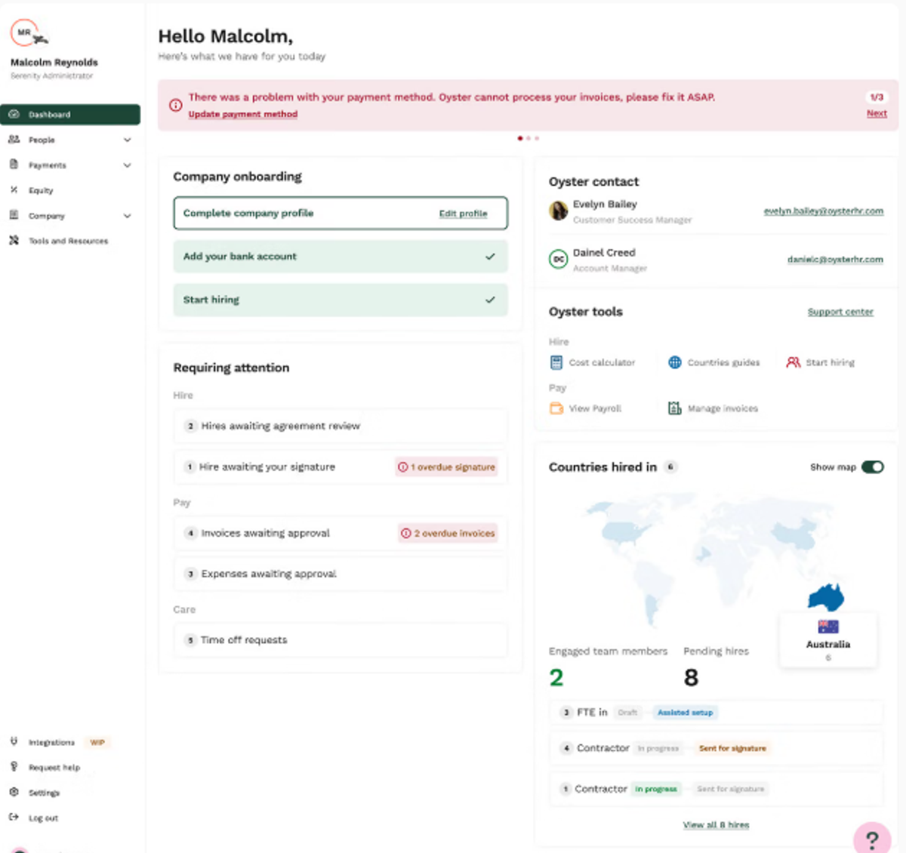Open the Dashboard menu item
Viewport: 906px width, 853px height.
(x=70, y=114)
